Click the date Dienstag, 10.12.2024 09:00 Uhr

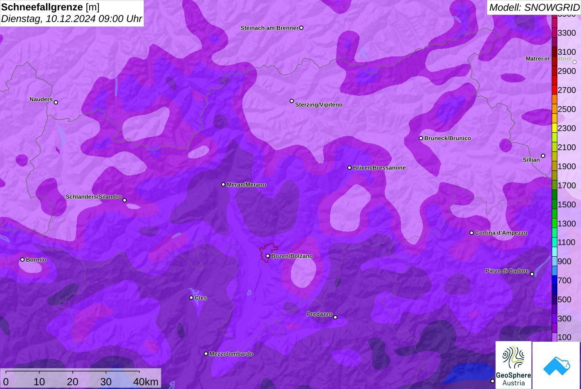pyautogui.click(x=72, y=19)
